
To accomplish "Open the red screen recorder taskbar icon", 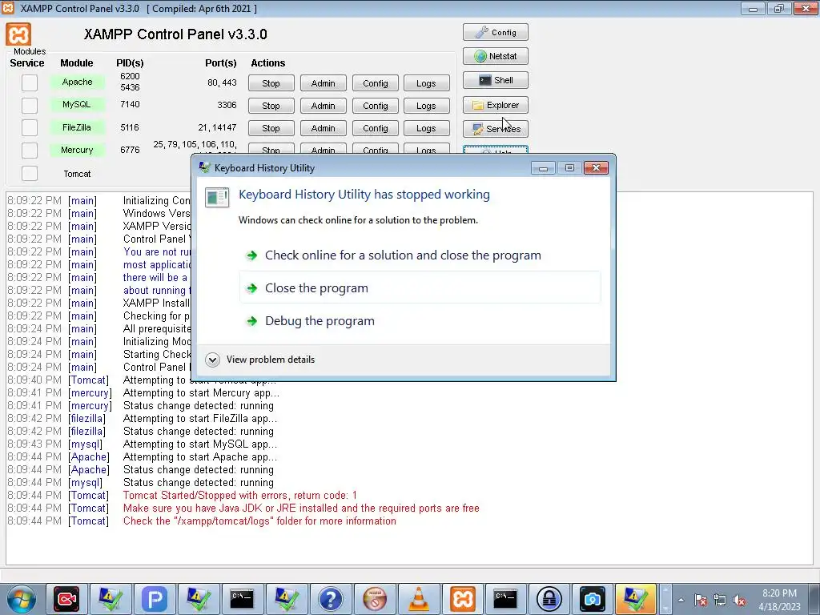I will tap(66, 599).
